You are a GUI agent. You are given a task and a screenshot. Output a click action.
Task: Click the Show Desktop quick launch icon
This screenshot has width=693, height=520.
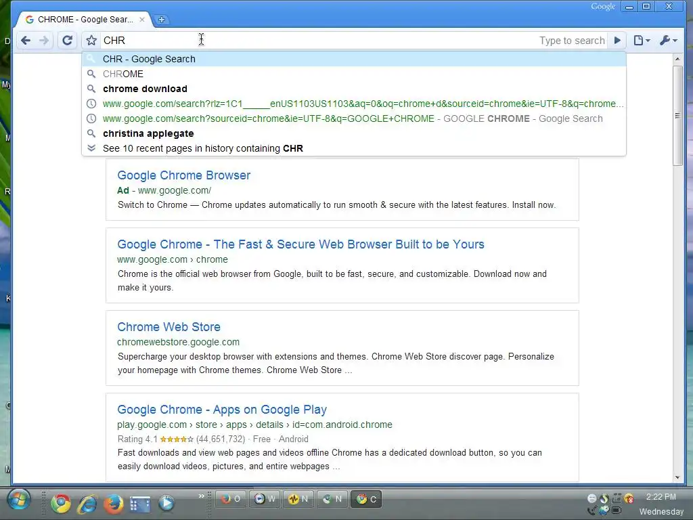pyautogui.click(x=140, y=504)
